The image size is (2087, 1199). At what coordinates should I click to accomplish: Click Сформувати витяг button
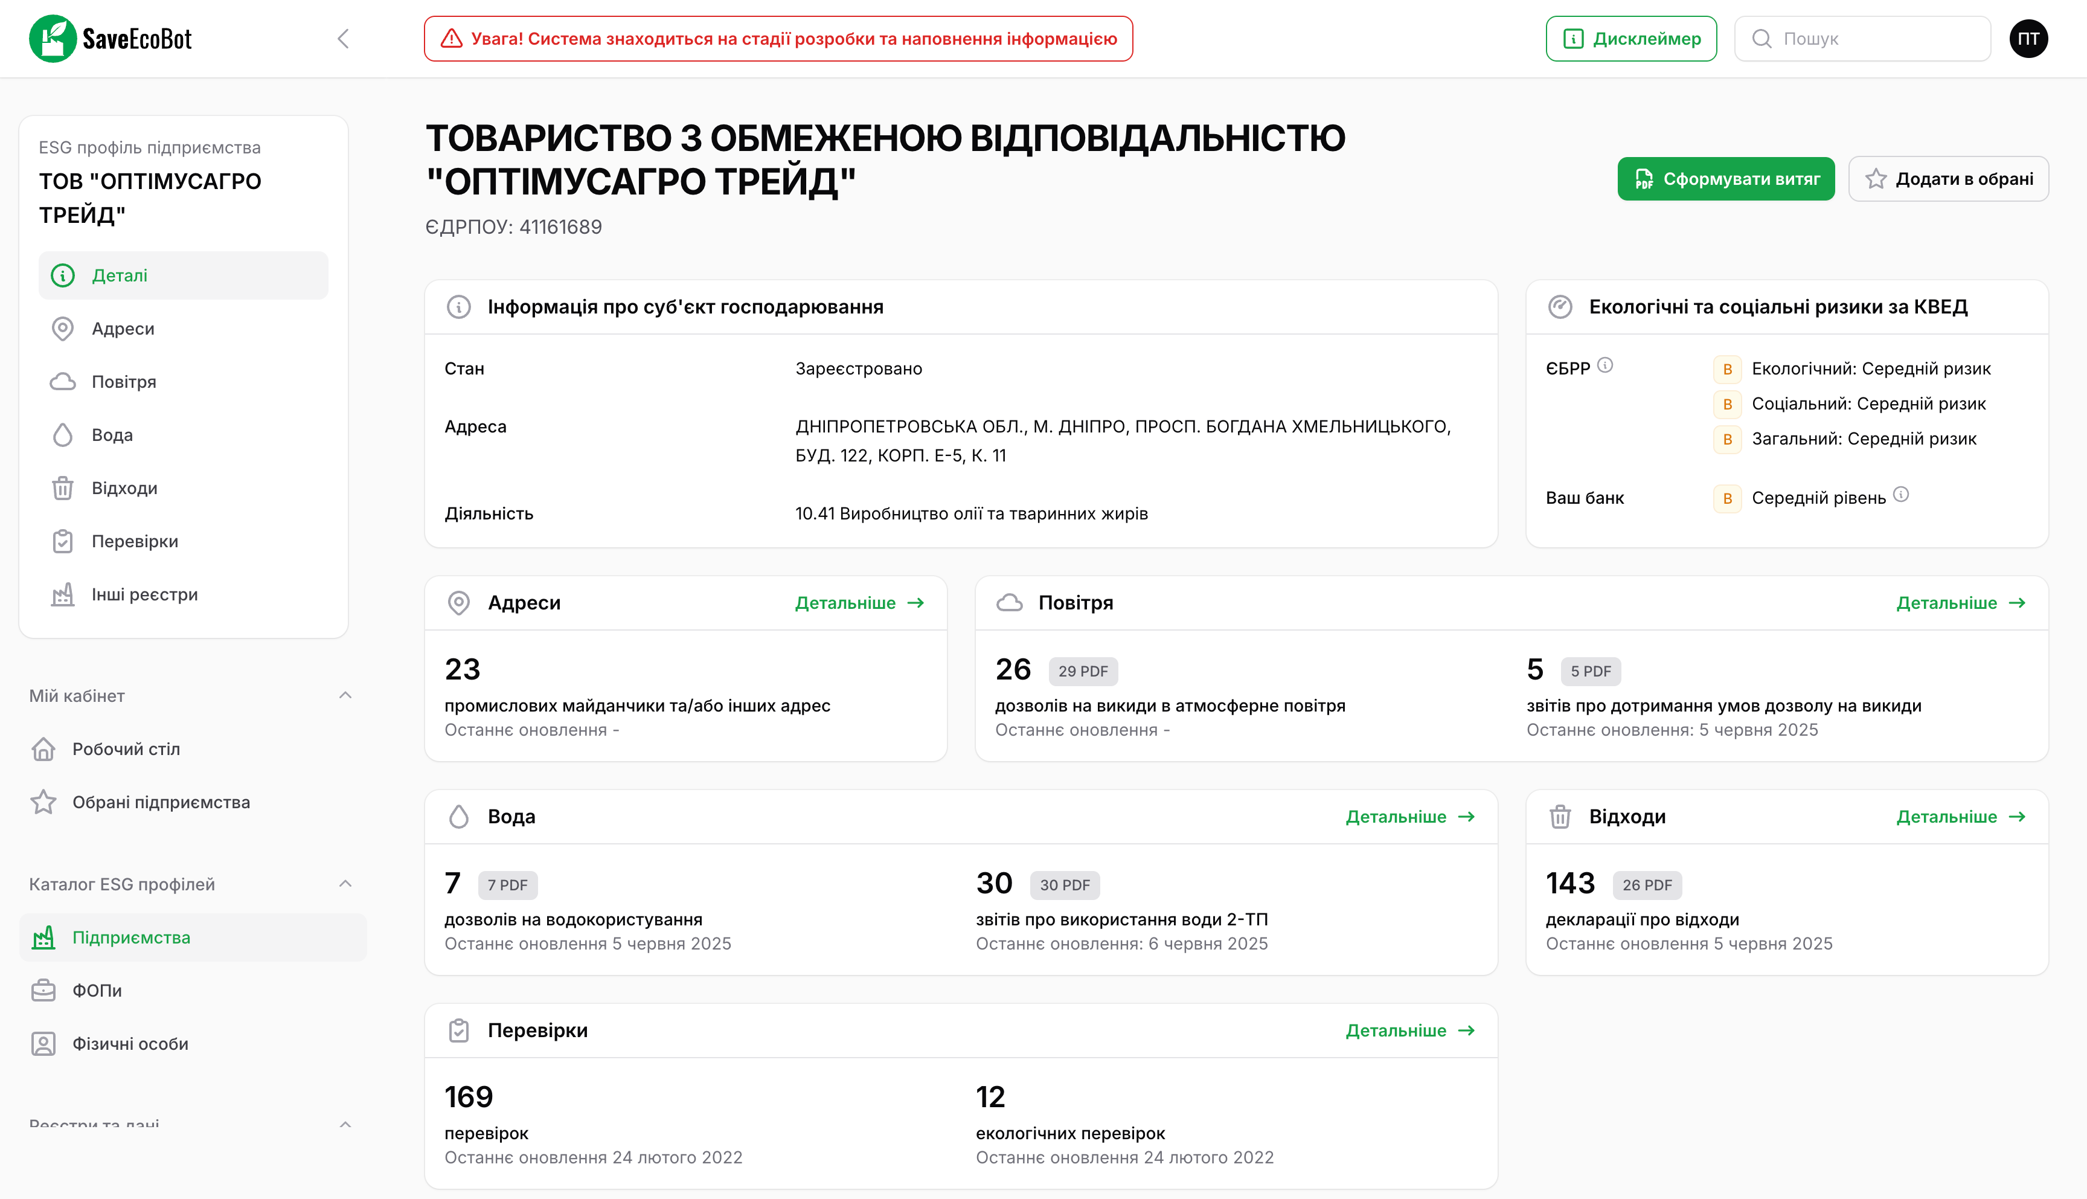[1726, 179]
